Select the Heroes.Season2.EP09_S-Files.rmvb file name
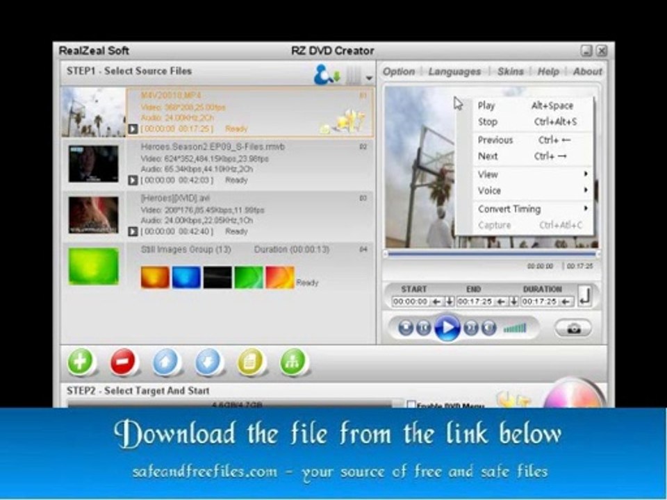Image resolution: width=667 pixels, height=500 pixels. coord(213,147)
